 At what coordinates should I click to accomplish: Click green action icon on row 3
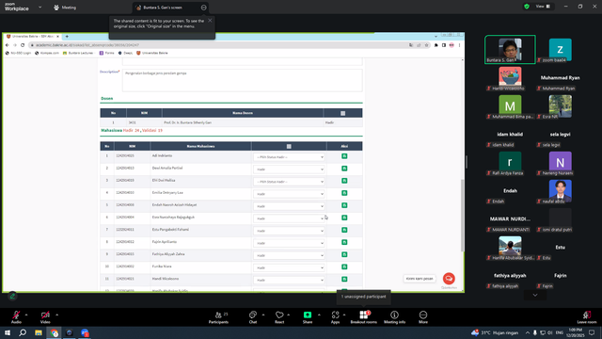(x=344, y=181)
